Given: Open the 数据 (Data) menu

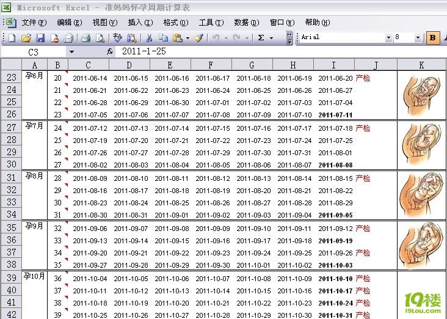Looking at the screenshot, I should click(245, 23).
